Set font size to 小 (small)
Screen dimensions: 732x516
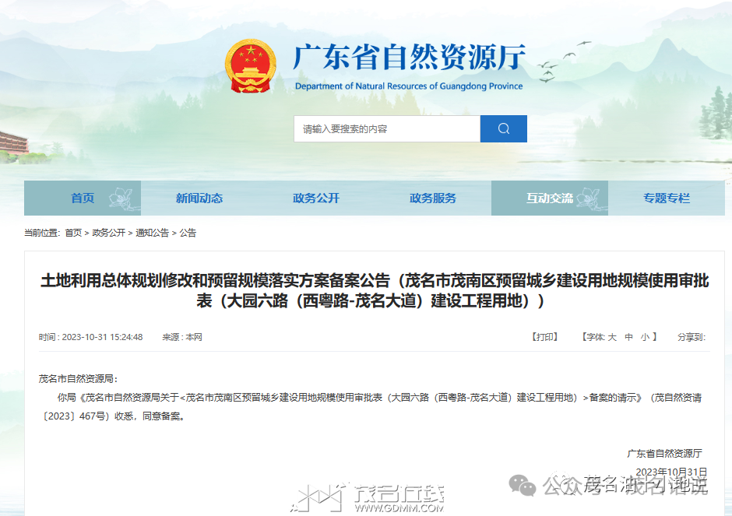click(x=645, y=337)
